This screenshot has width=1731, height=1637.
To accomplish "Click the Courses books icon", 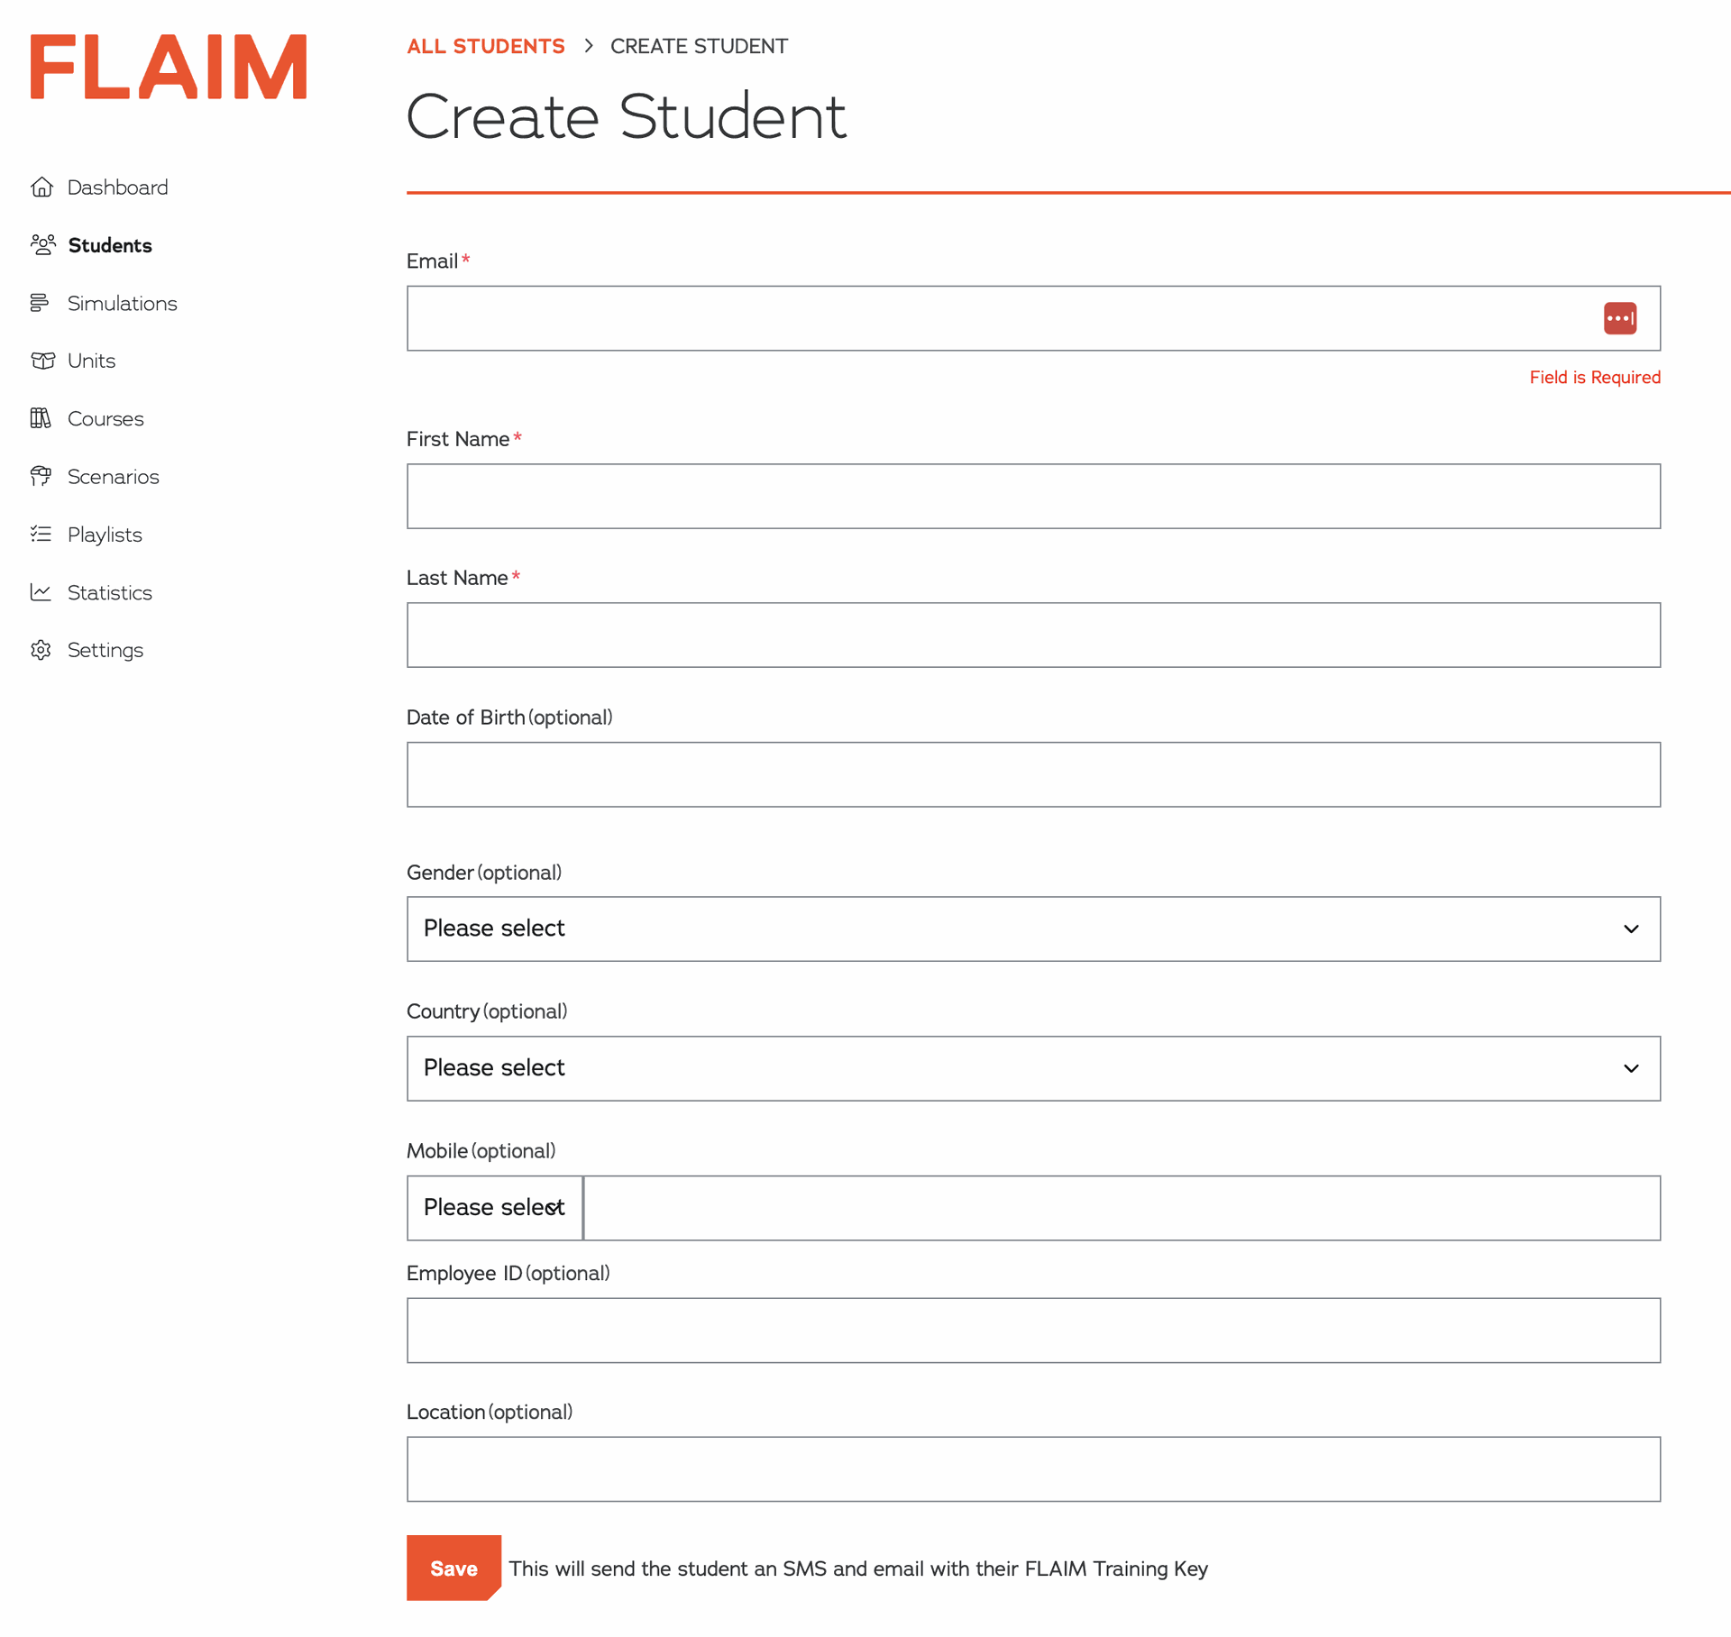I will point(41,418).
